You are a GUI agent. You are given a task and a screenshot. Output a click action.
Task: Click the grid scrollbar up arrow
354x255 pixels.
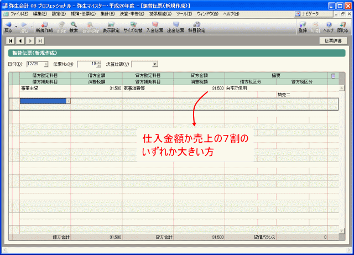point(342,88)
